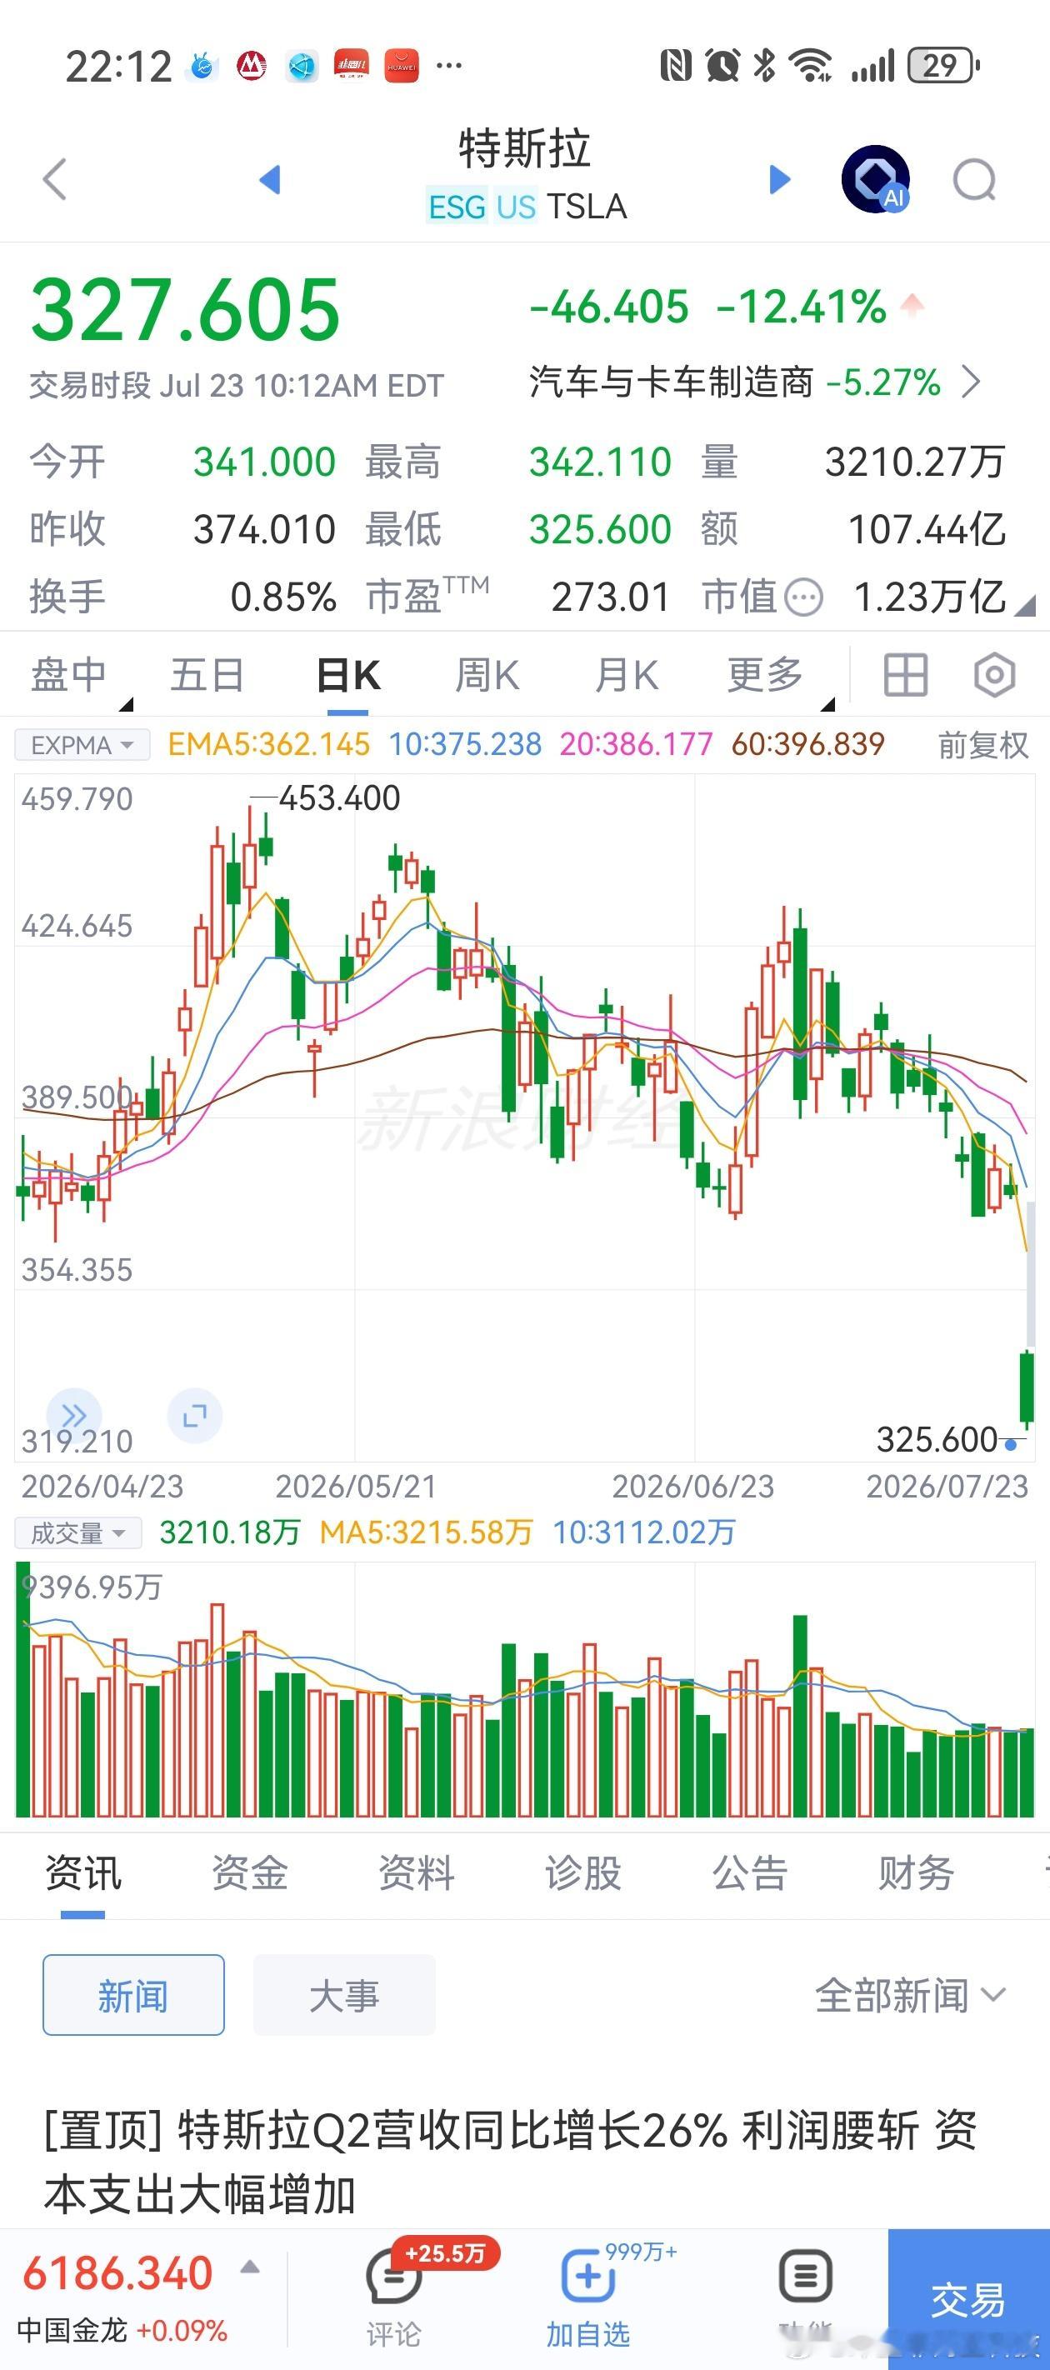This screenshot has width=1050, height=2370.
Task: Select the 周K chart tab
Action: point(487,675)
